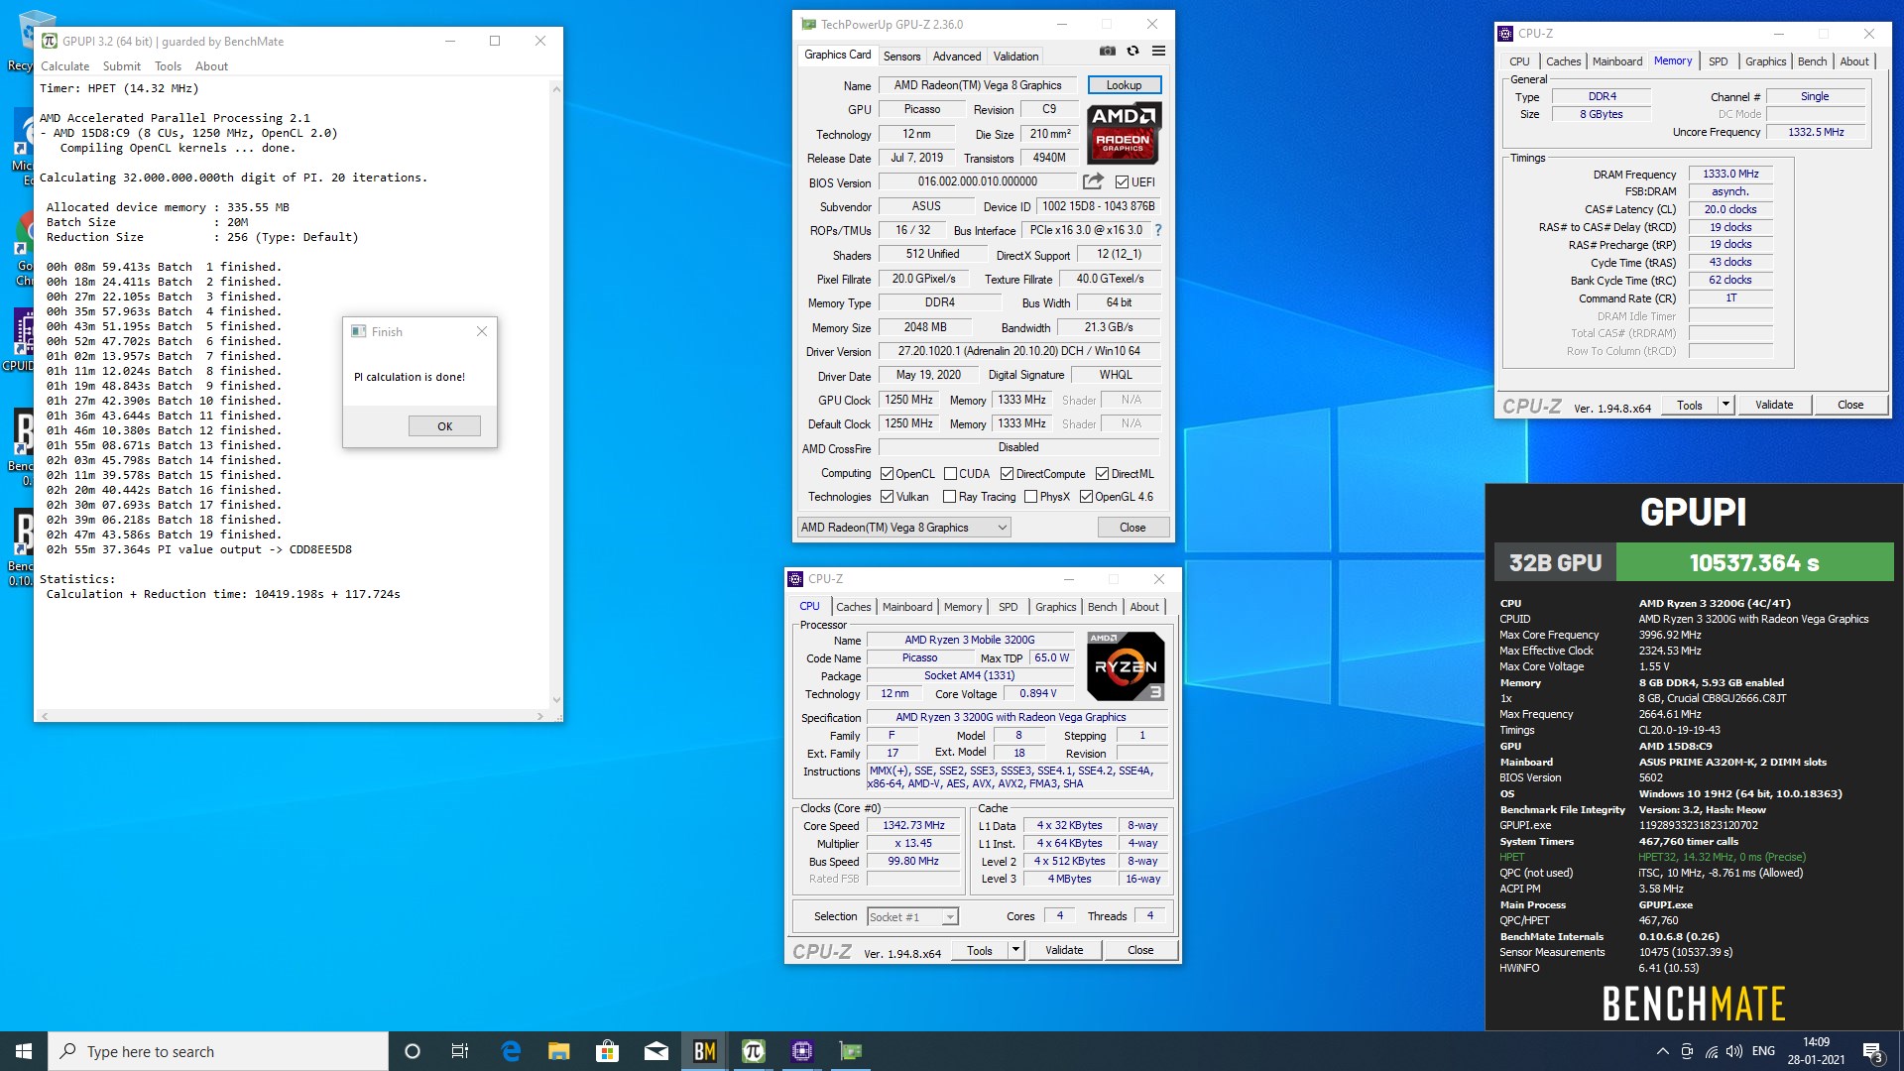The width and height of the screenshot is (1904, 1071).
Task: Open GPU selection dropdown in GPU-Z
Action: pos(903,528)
